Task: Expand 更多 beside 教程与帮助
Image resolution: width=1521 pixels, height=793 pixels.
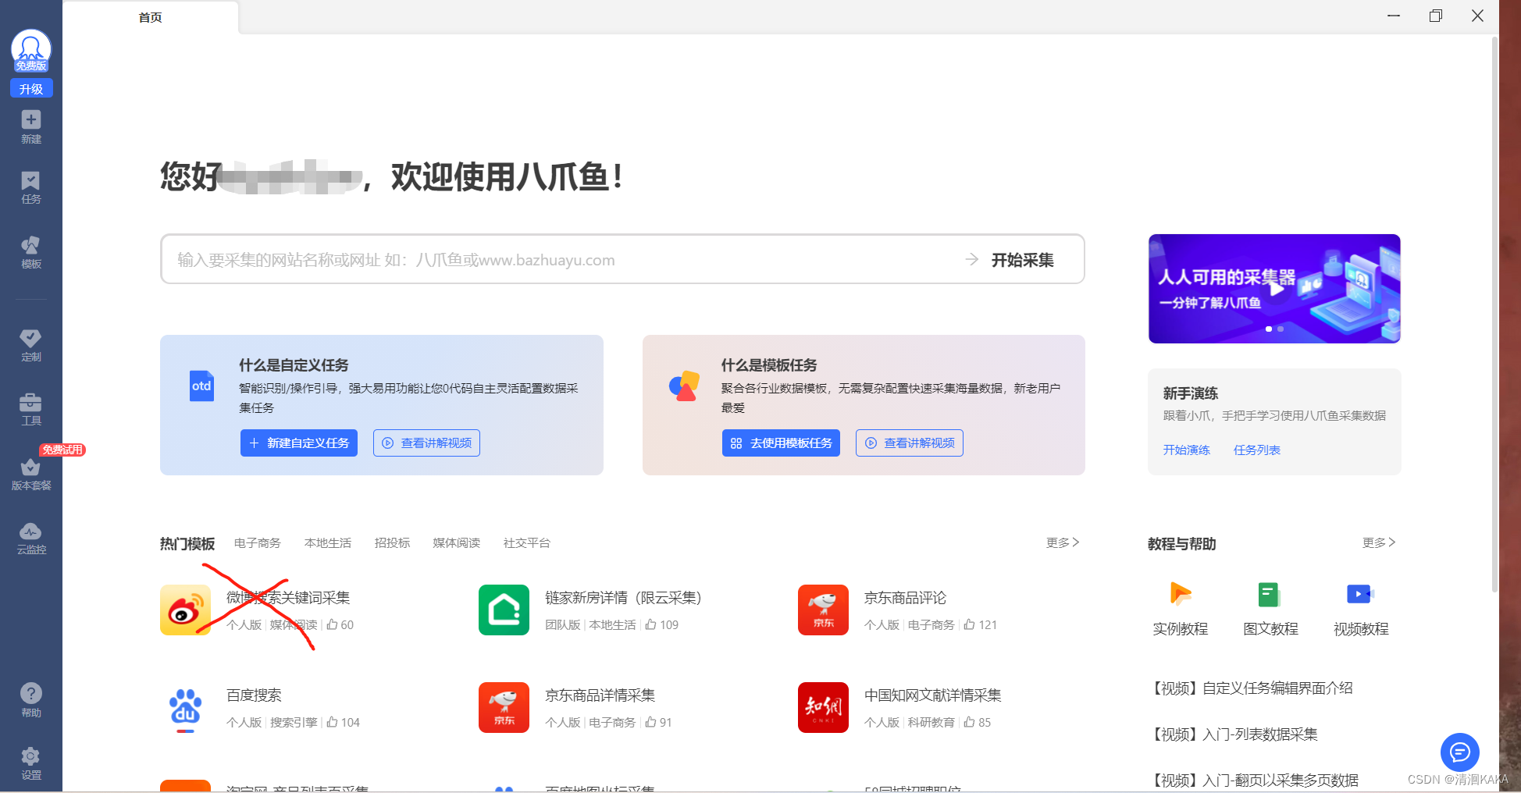Action: click(x=1379, y=542)
